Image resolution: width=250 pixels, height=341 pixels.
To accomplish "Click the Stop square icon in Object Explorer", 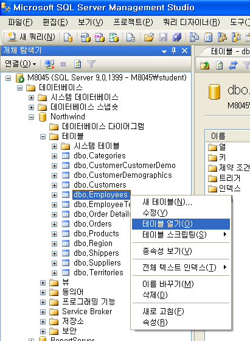I will (x=63, y=65).
